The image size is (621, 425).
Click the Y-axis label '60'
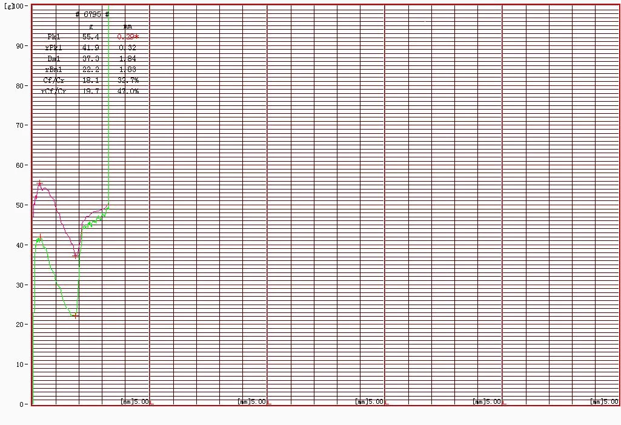[20, 165]
